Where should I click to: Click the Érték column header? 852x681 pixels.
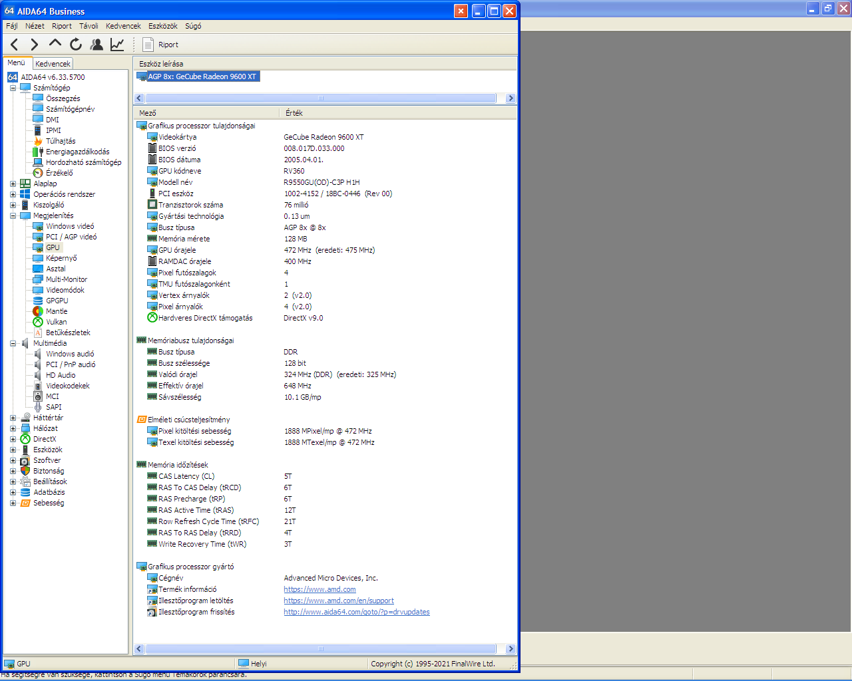tap(398, 113)
